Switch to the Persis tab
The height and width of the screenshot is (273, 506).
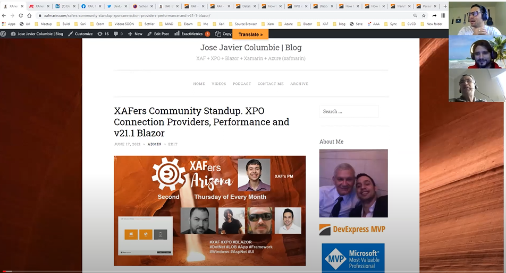426,6
